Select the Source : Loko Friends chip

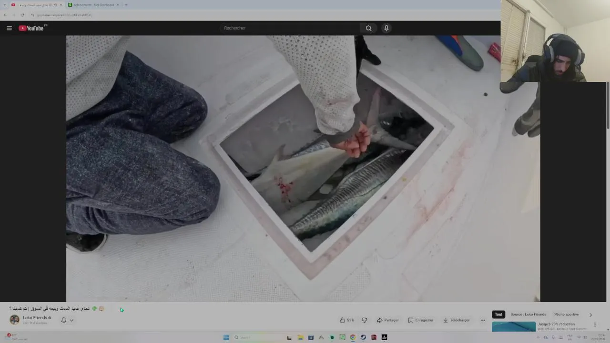click(x=528, y=314)
